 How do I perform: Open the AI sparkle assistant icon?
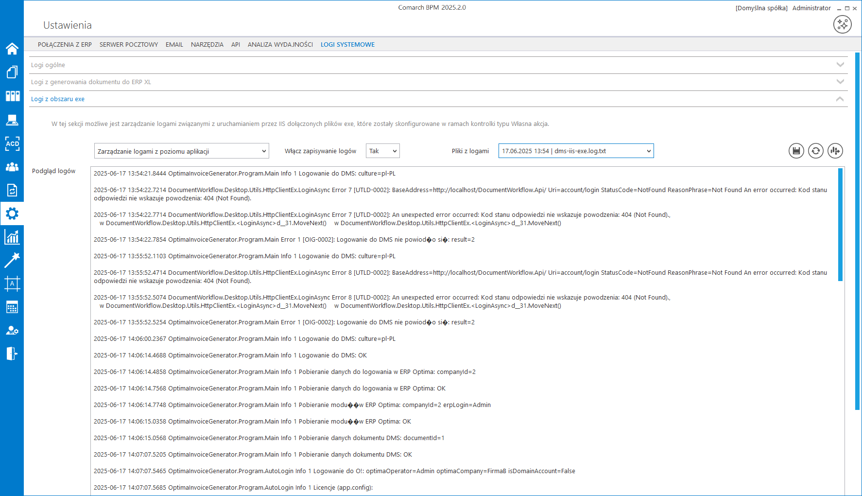(x=842, y=24)
